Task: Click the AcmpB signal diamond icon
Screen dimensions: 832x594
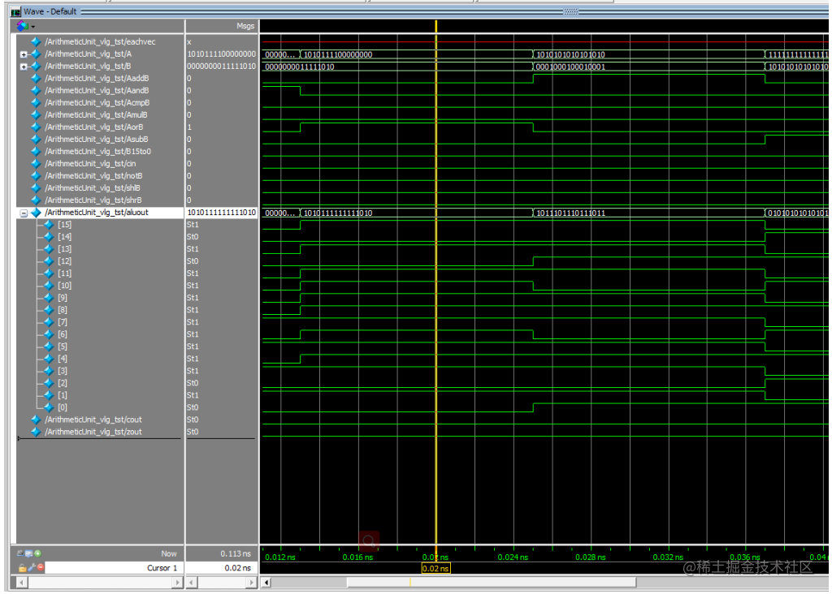Action: coord(36,103)
